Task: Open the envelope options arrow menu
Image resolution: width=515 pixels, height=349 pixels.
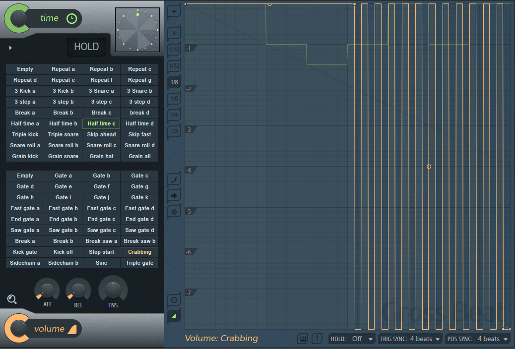Action: (174, 11)
